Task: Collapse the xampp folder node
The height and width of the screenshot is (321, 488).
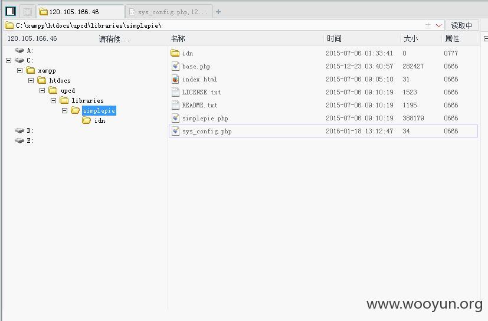Action: (19, 70)
